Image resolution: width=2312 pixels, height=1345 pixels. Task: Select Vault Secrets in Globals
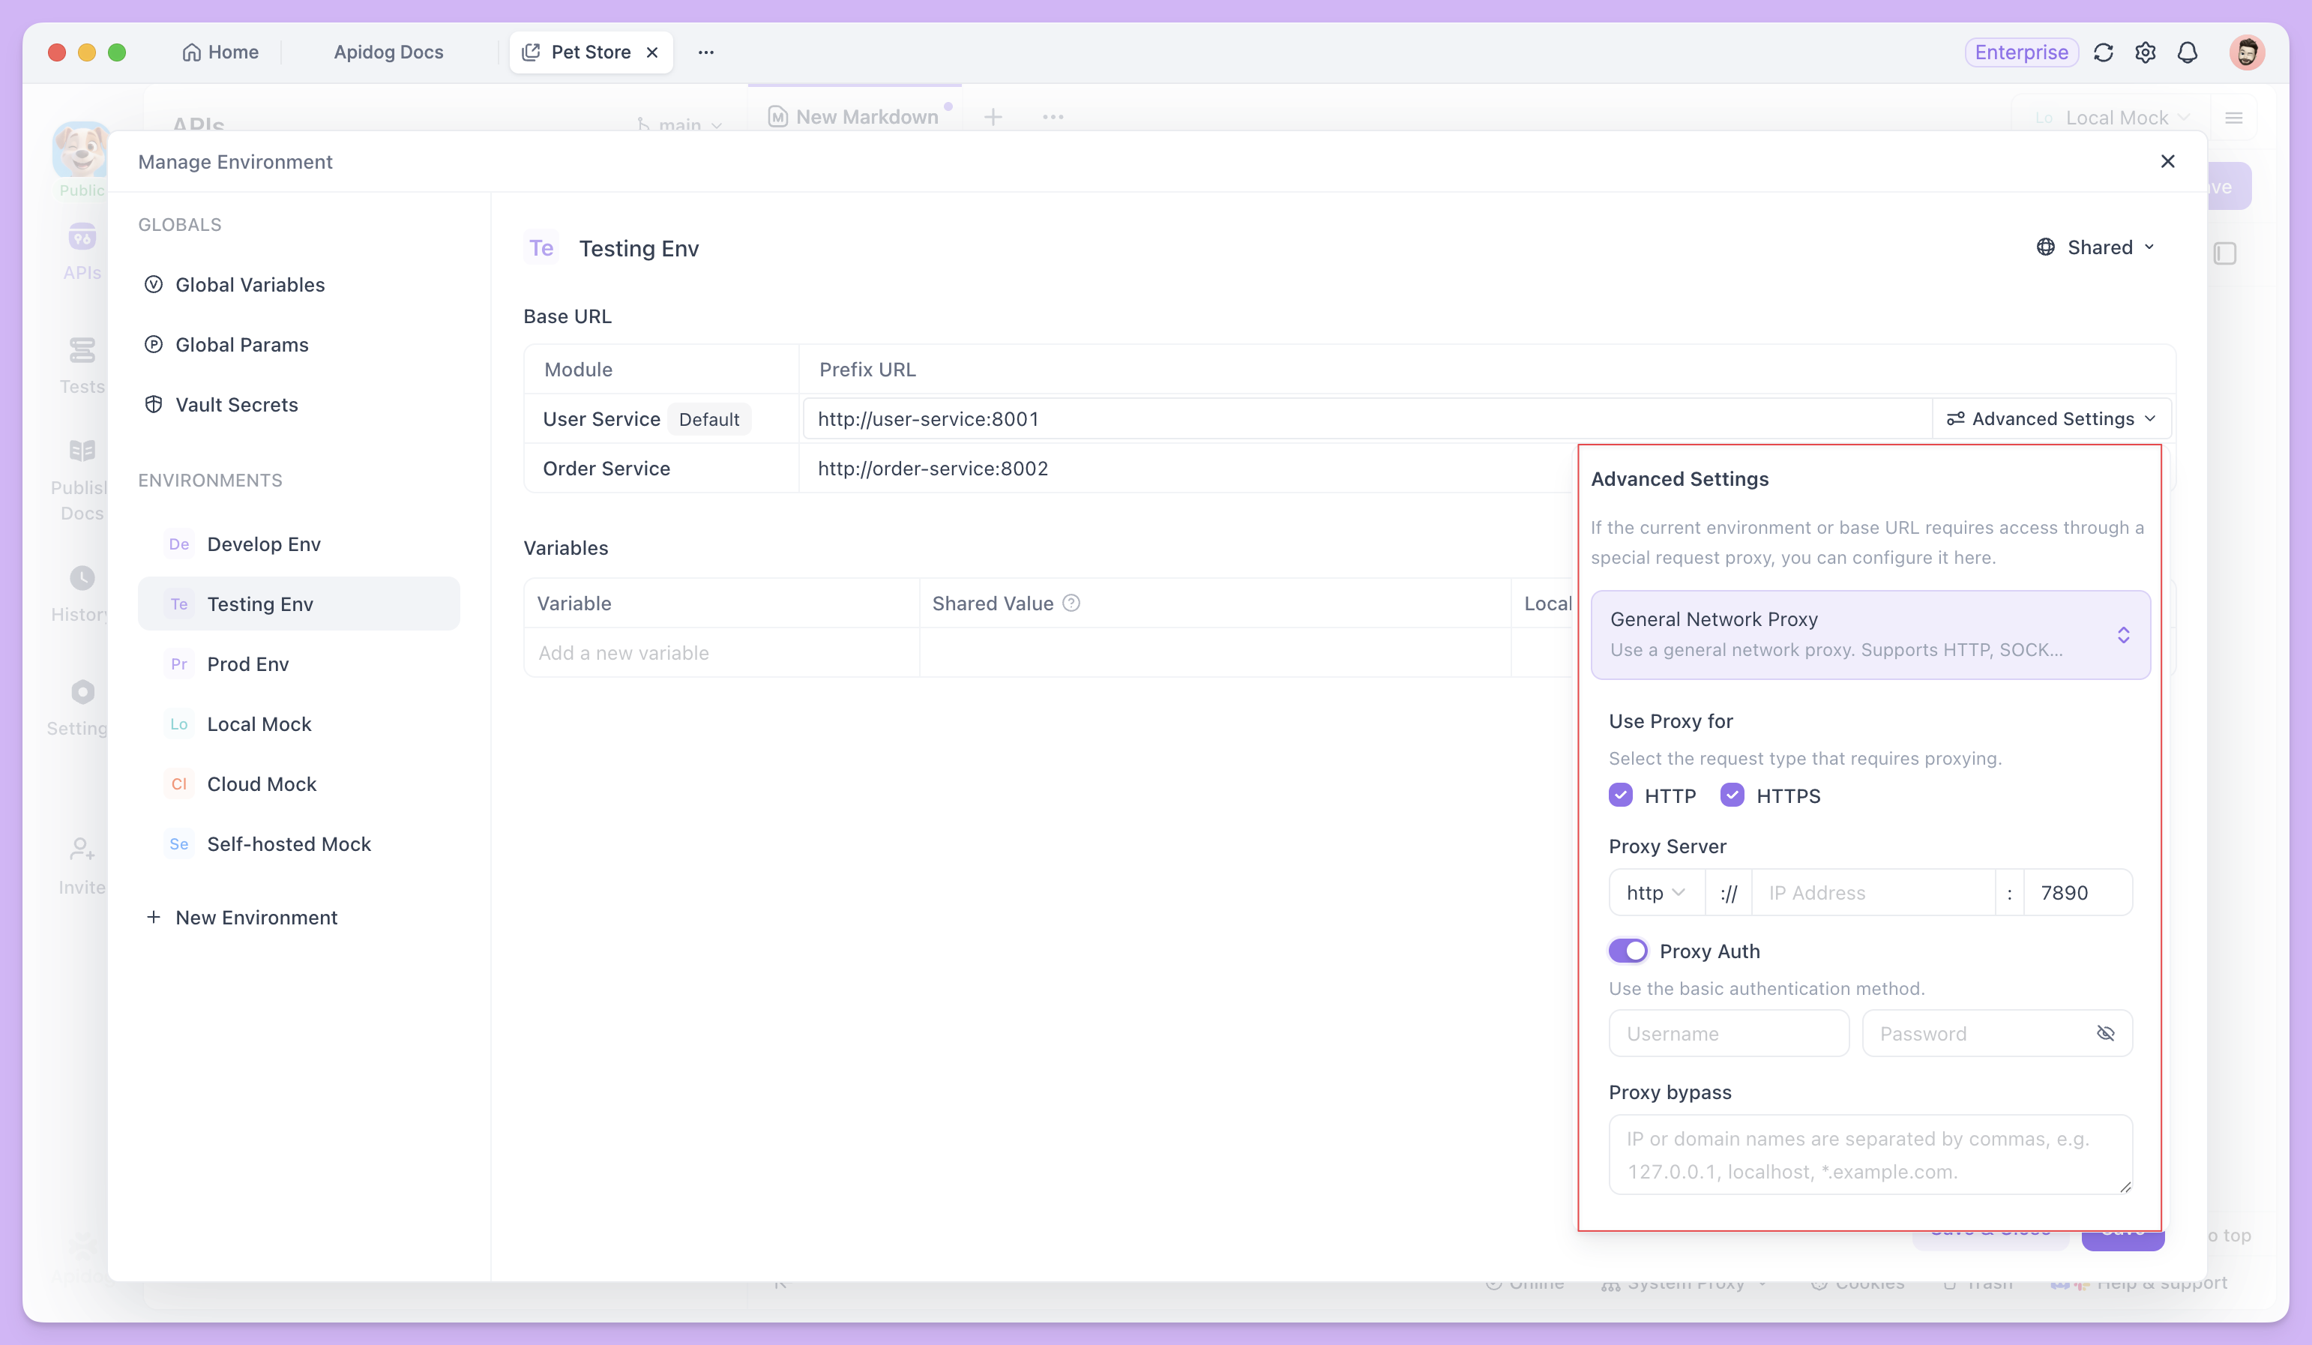pos(236,403)
